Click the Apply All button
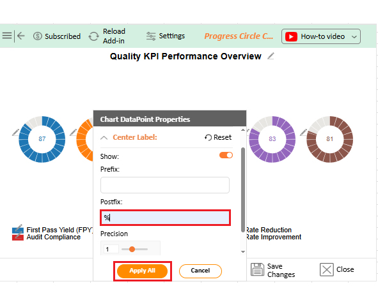Image resolution: width=378 pixels, height=307 pixels. click(142, 271)
